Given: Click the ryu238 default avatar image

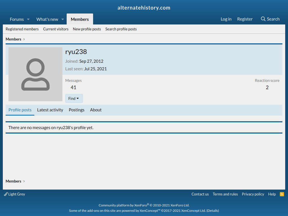Looking at the screenshot, I should (35, 74).
